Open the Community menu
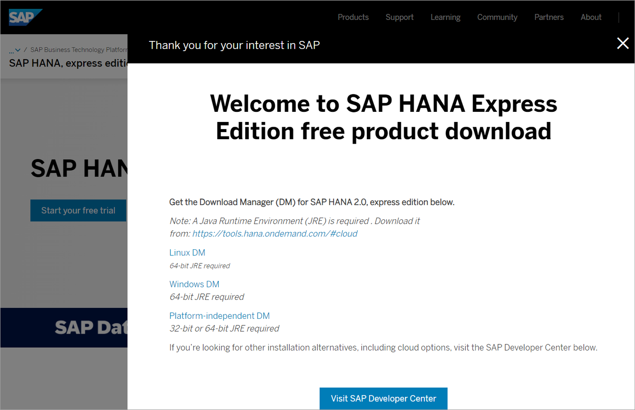Screen dimensions: 635x410 pyautogui.click(x=497, y=17)
